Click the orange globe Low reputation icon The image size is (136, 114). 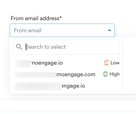coord(106,63)
